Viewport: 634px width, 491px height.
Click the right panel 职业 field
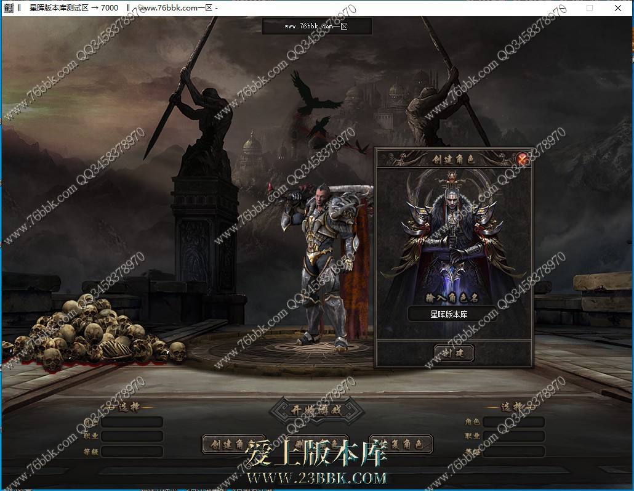(513, 436)
